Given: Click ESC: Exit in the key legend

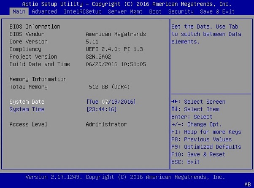Looking at the screenshot, I should pyautogui.click(x=186, y=162).
